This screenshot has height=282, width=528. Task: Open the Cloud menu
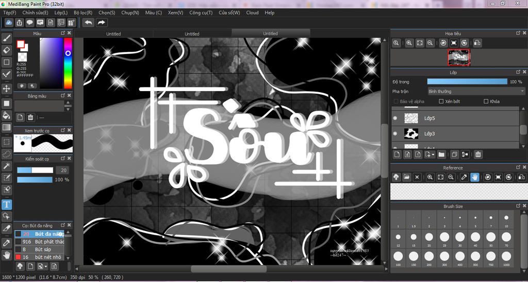click(252, 13)
